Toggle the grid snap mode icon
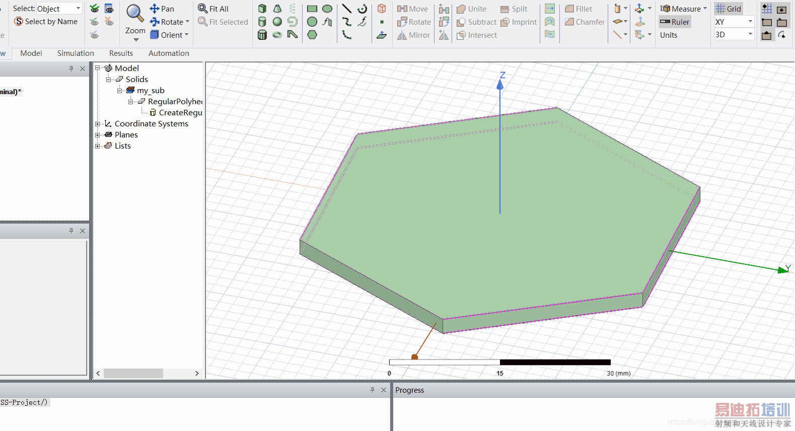Image resolution: width=795 pixels, height=431 pixels. (x=767, y=9)
